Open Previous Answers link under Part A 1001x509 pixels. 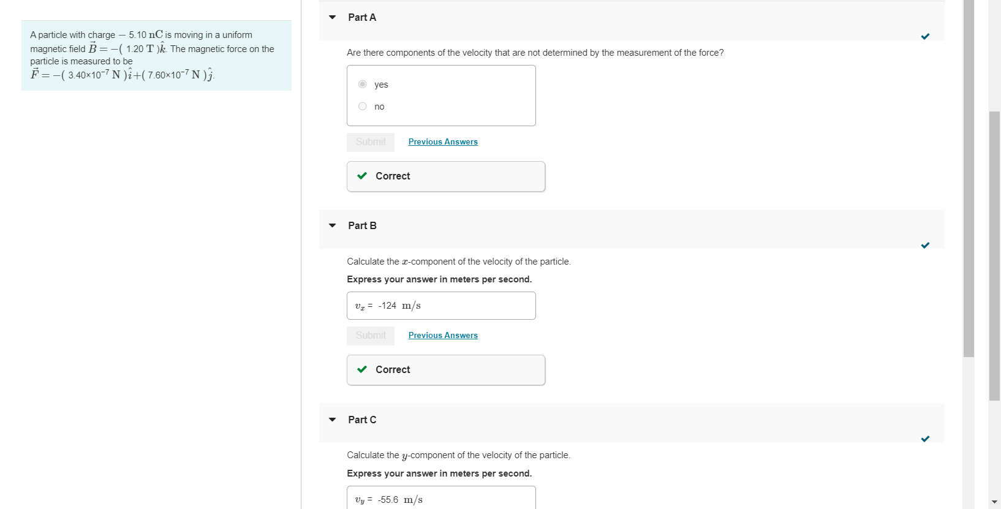(443, 141)
